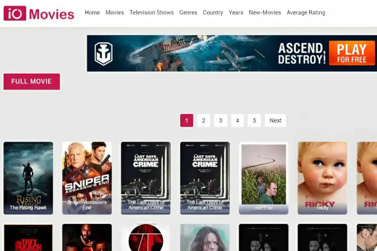Go to pagination page 4

tap(237, 120)
